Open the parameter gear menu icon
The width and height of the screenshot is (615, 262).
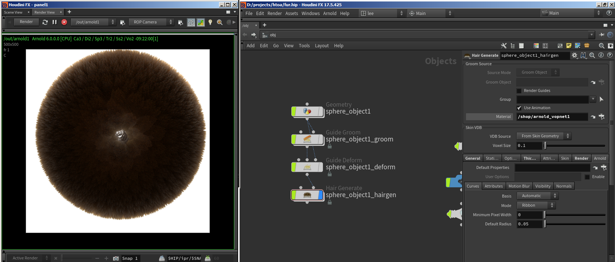575,55
